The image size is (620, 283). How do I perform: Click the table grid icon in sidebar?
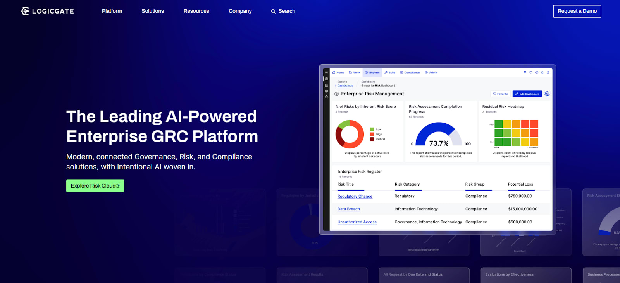326,91
